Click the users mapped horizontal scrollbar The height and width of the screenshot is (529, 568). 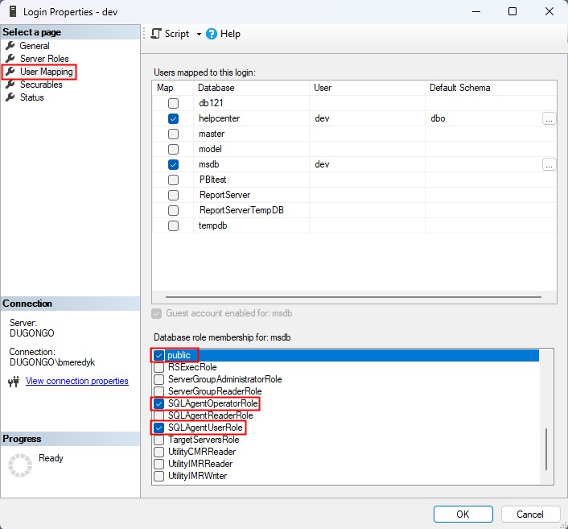click(353, 297)
